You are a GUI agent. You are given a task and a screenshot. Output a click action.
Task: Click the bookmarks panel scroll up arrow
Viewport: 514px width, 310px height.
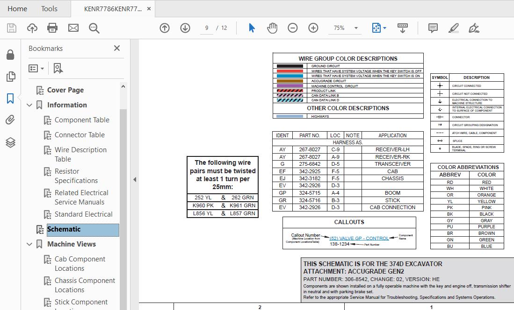123,87
